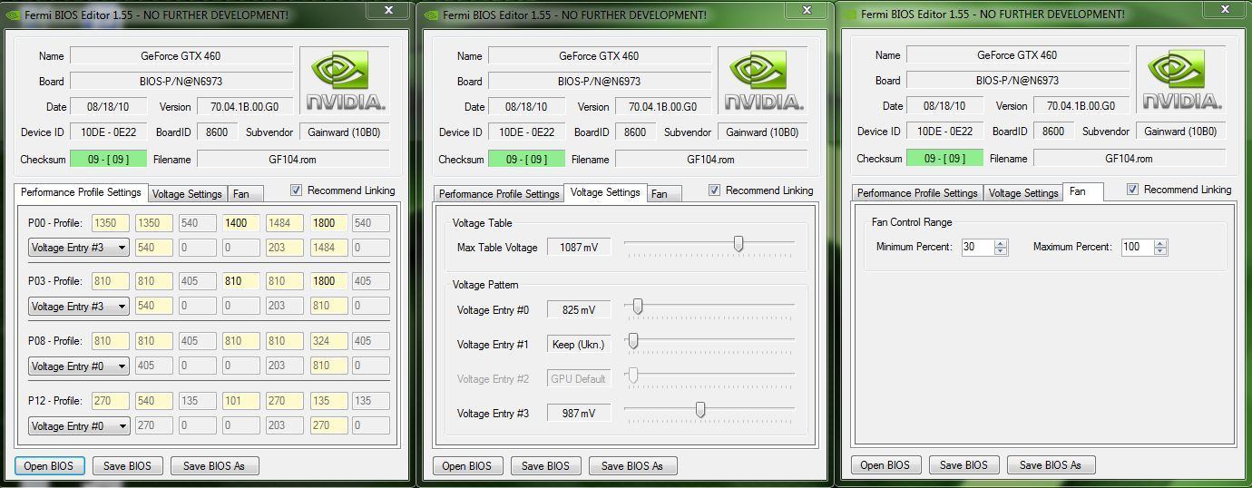1252x488 pixels.
Task: Click the P03 profile 1800 value field
Action: coord(328,281)
